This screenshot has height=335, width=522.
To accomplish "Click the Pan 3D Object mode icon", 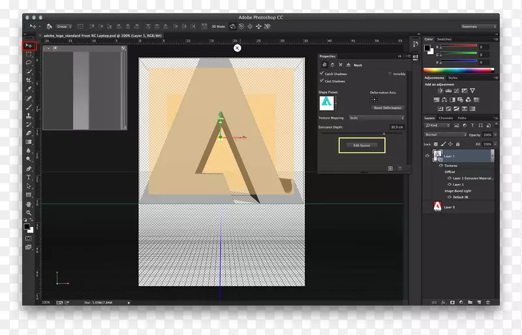I will point(250,26).
